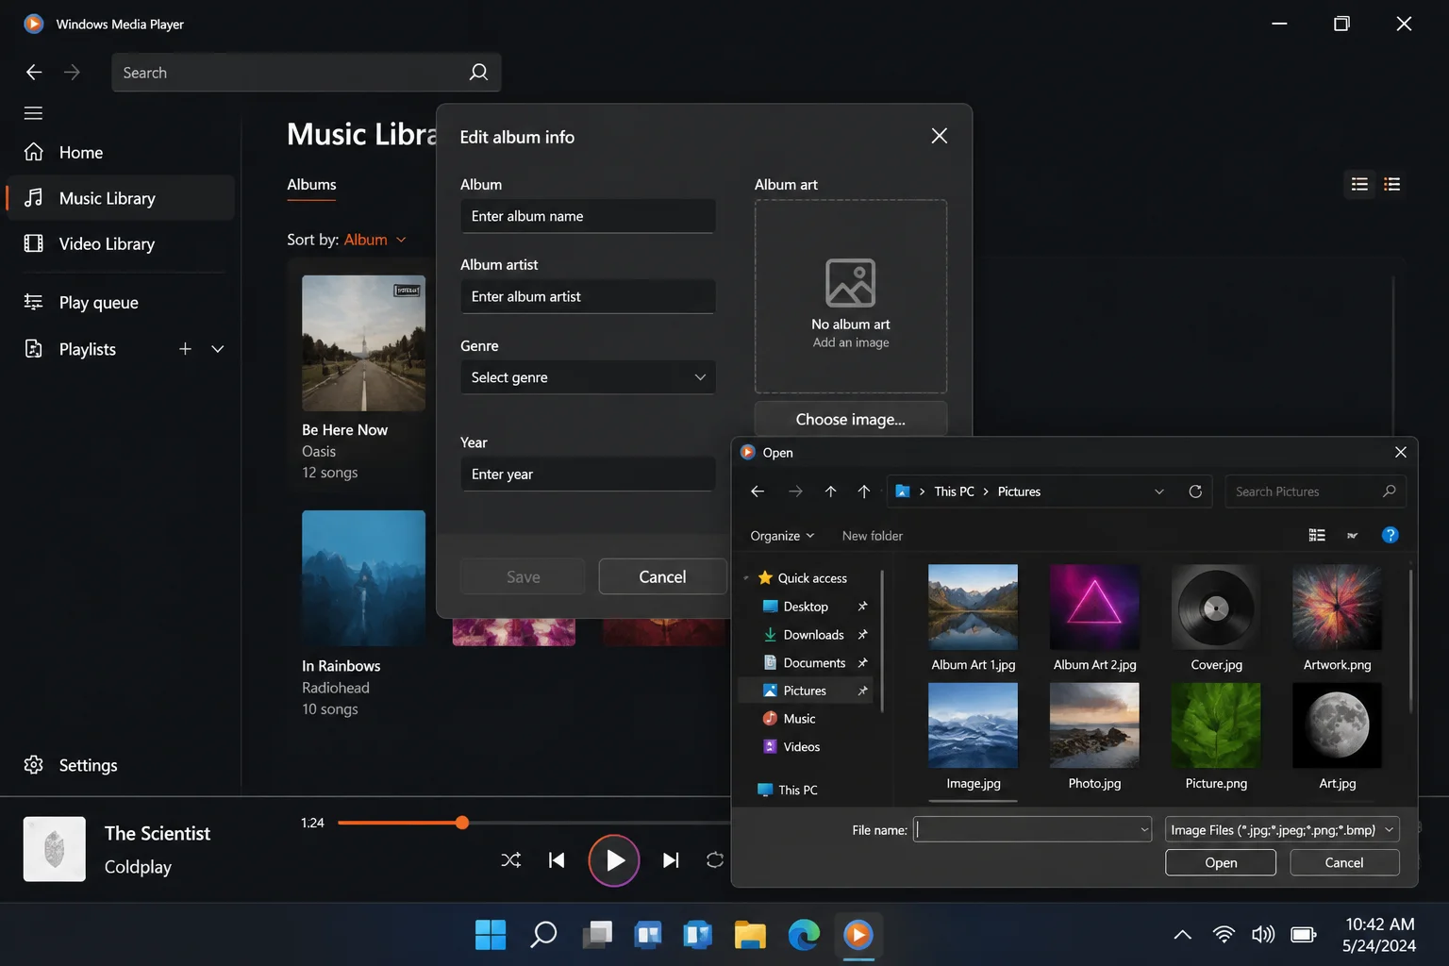
Task: Click the Play button
Action: coord(614,860)
